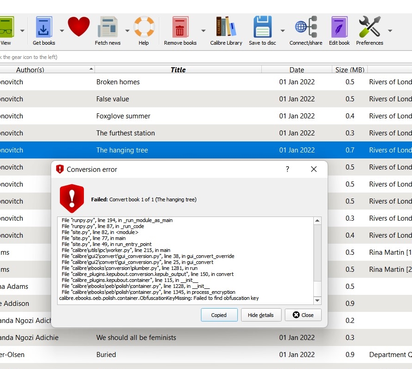Expand the Fetch news dropdown arrow
The height and width of the screenshot is (369, 412).
(128, 31)
